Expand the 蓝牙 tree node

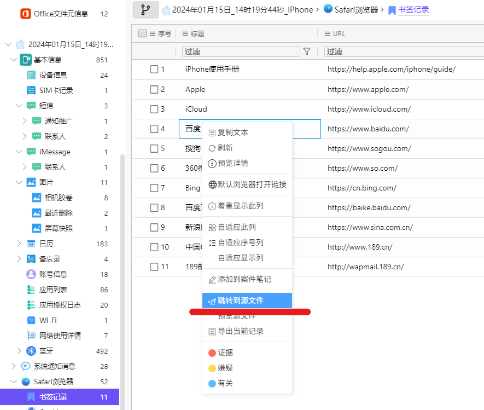pyautogui.click(x=19, y=351)
